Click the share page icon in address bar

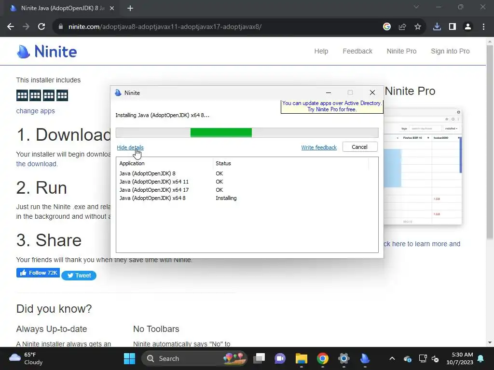pyautogui.click(x=402, y=27)
